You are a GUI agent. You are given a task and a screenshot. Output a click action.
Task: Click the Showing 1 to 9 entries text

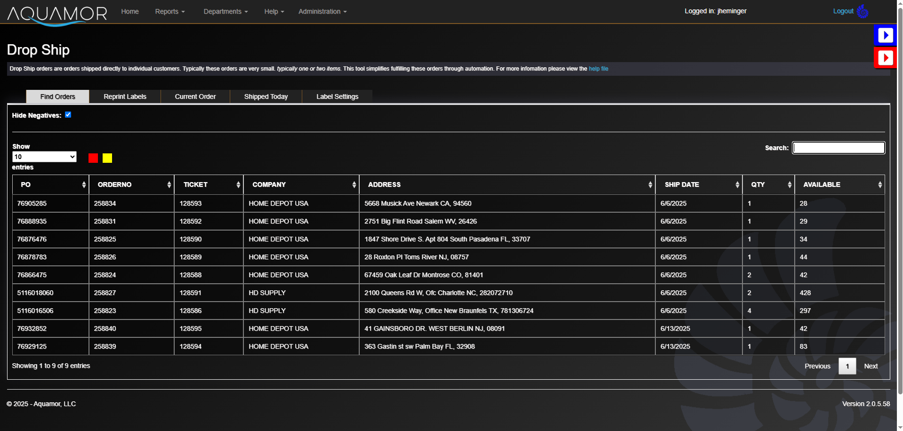point(51,366)
